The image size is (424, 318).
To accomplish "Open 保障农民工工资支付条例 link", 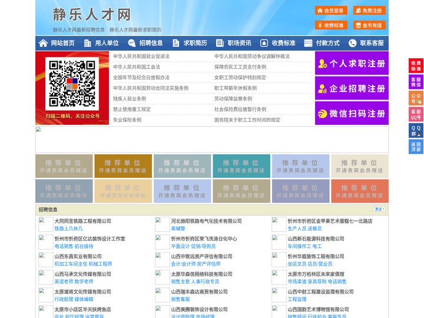I will click(x=240, y=67).
